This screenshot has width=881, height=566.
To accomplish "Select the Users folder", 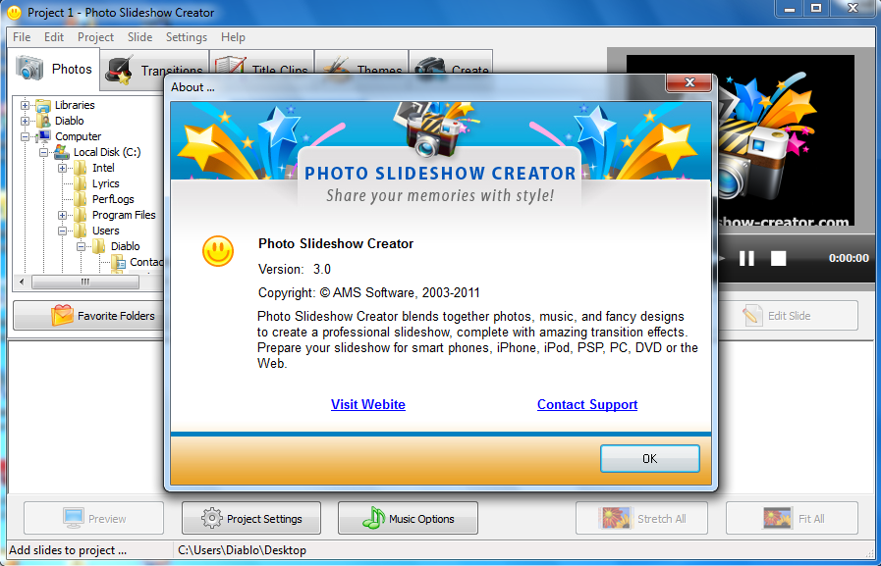I will point(106,231).
